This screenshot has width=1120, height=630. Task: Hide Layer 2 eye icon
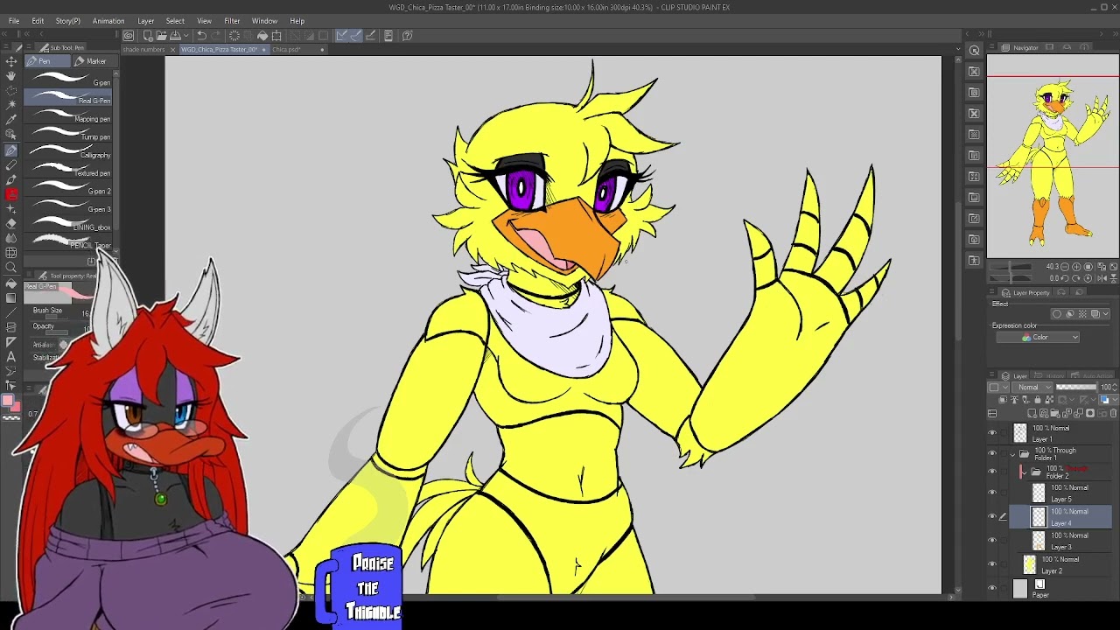click(992, 564)
